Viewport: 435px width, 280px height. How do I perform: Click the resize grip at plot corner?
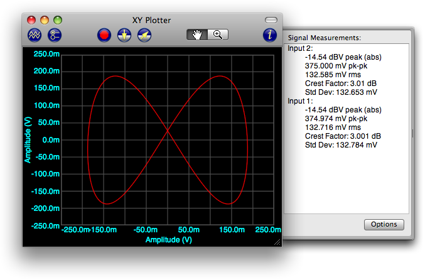point(277,242)
